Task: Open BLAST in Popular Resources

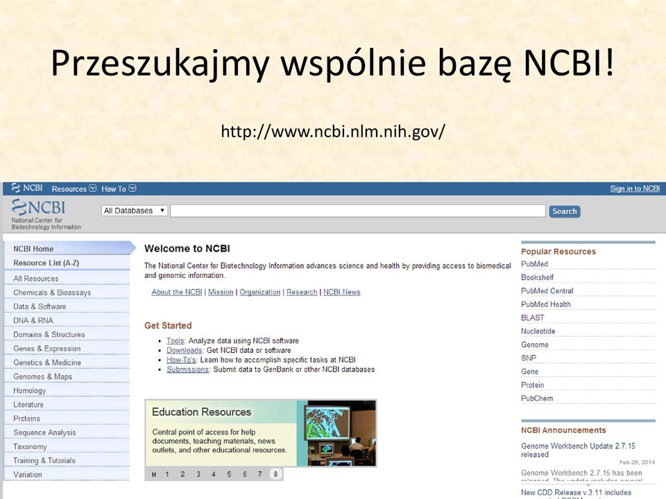Action: click(533, 318)
